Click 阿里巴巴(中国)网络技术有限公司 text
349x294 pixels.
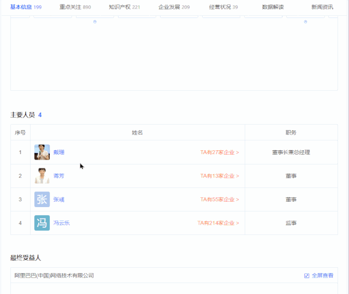(x=54, y=276)
